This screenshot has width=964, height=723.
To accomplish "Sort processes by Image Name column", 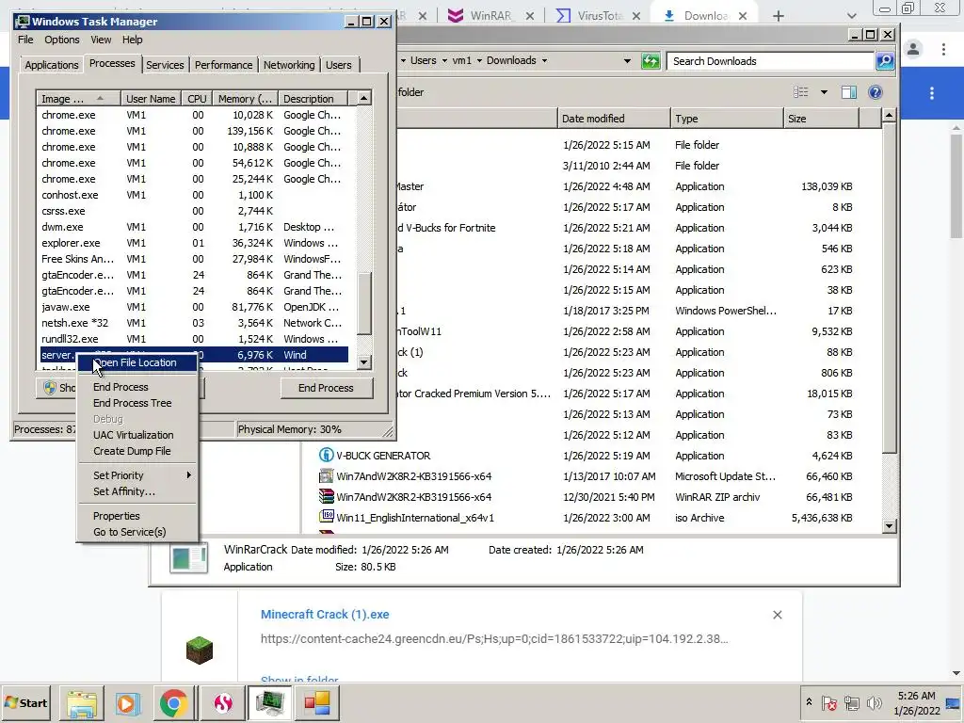I will point(78,98).
